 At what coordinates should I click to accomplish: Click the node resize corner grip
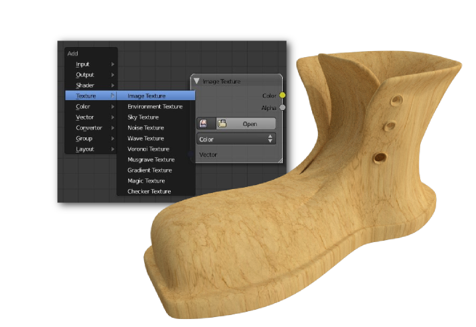click(x=280, y=161)
